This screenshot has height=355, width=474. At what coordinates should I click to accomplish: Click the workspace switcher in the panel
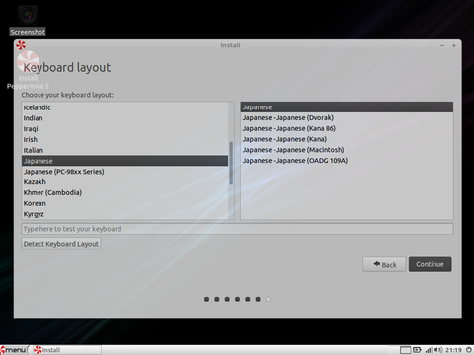405,350
